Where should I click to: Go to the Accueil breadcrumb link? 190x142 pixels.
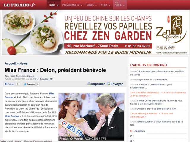pos(10,63)
